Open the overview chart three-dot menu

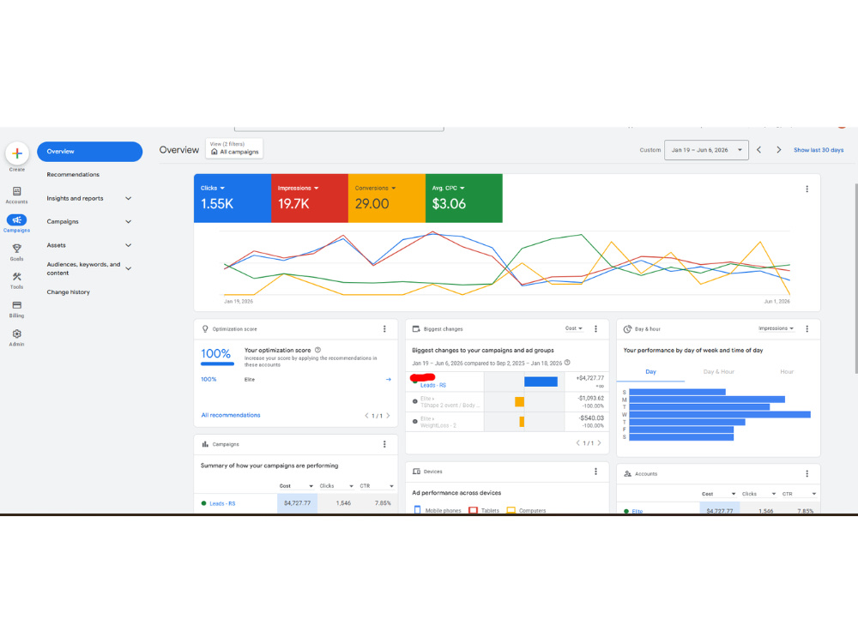pyautogui.click(x=807, y=189)
